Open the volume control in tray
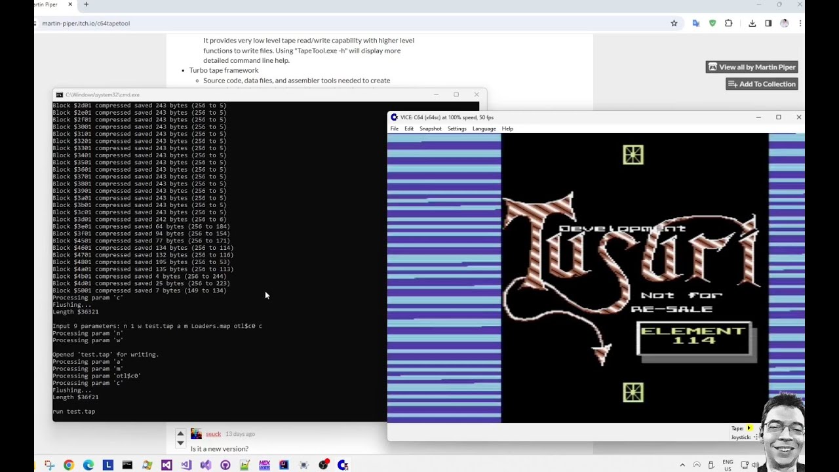The height and width of the screenshot is (472, 839). tap(756, 465)
